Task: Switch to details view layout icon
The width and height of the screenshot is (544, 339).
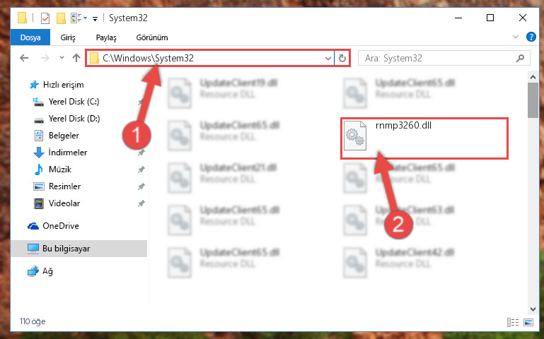Action: click(x=513, y=322)
